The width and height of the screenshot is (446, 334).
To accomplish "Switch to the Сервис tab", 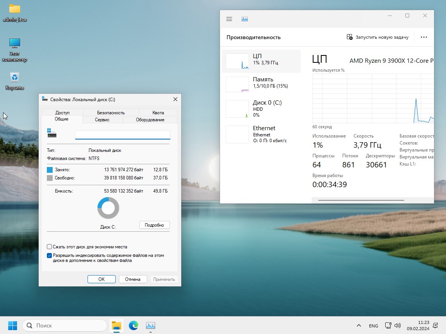I will (x=102, y=120).
